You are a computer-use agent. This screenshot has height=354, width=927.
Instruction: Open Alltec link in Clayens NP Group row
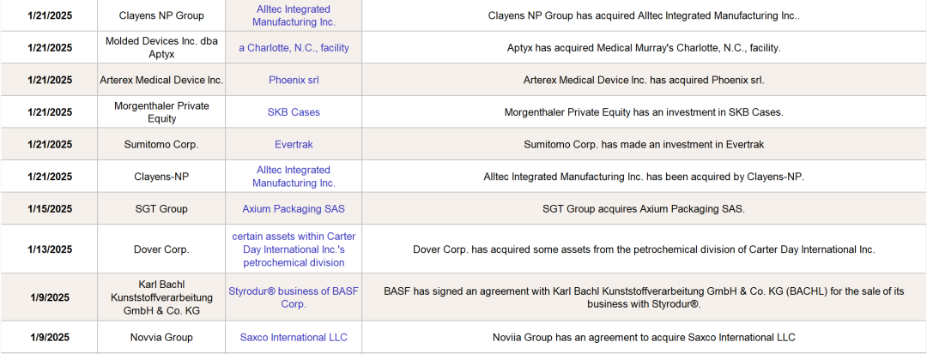point(294,15)
